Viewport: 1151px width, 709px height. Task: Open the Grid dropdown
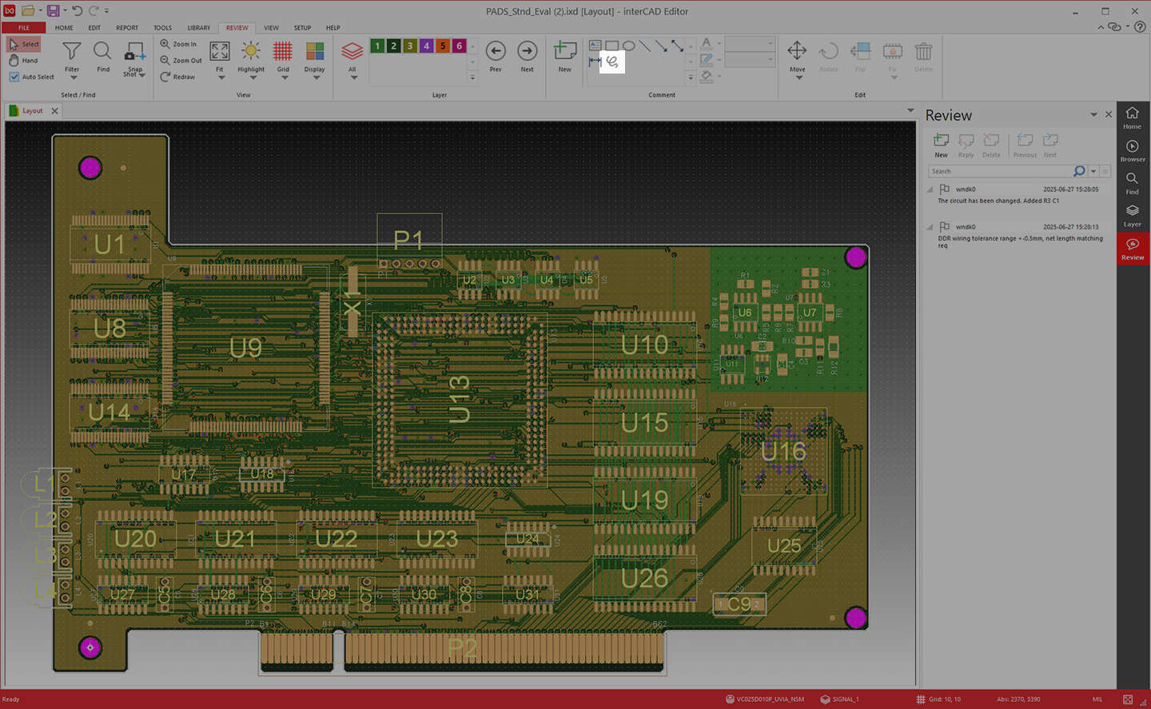point(285,78)
